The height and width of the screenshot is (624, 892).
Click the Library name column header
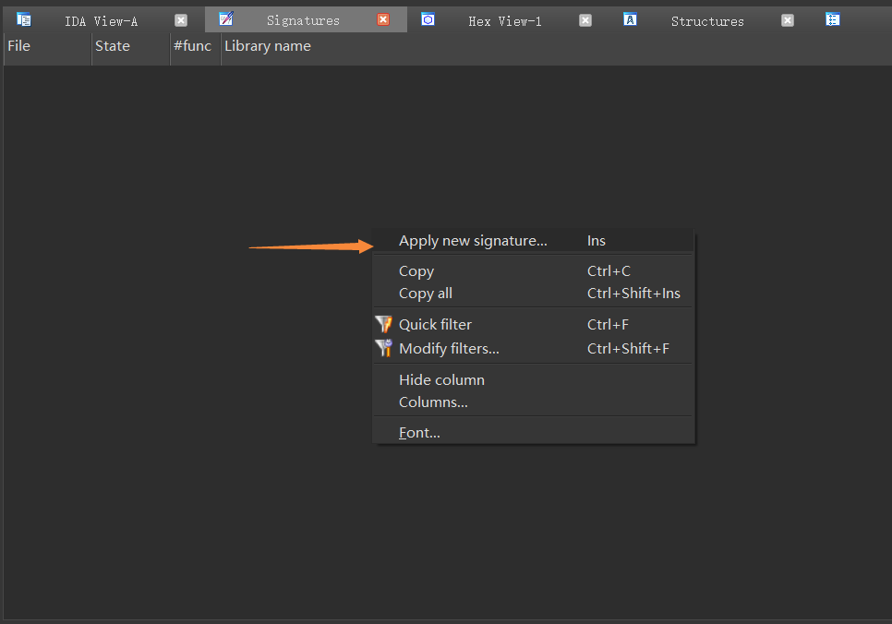click(268, 46)
